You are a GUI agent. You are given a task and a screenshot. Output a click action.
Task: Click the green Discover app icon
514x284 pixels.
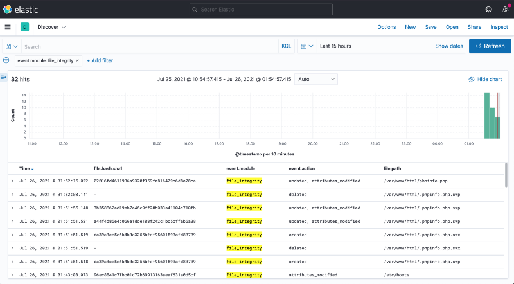coord(24,27)
